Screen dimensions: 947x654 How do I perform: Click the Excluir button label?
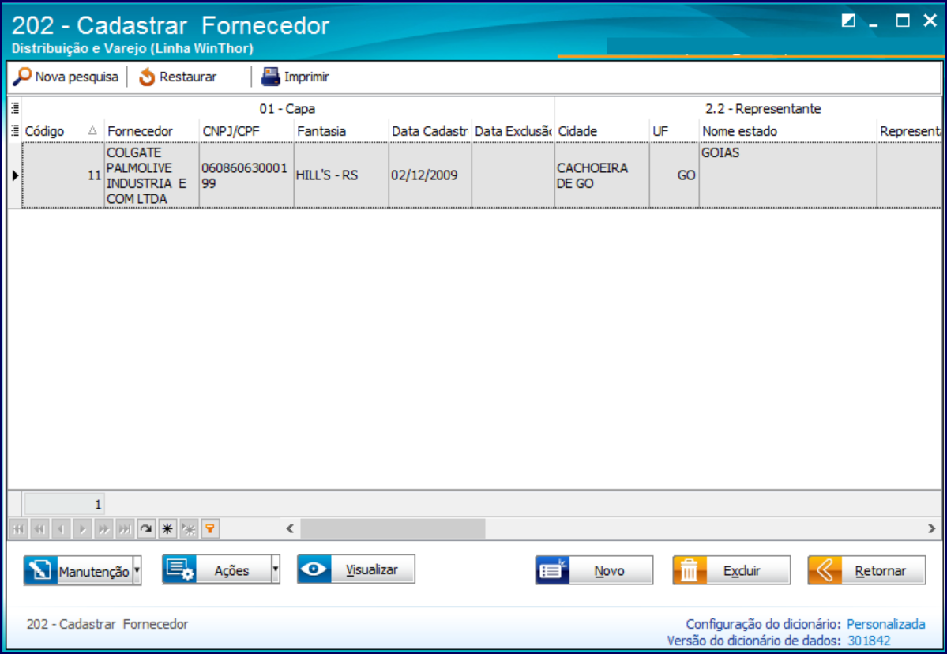pos(742,571)
